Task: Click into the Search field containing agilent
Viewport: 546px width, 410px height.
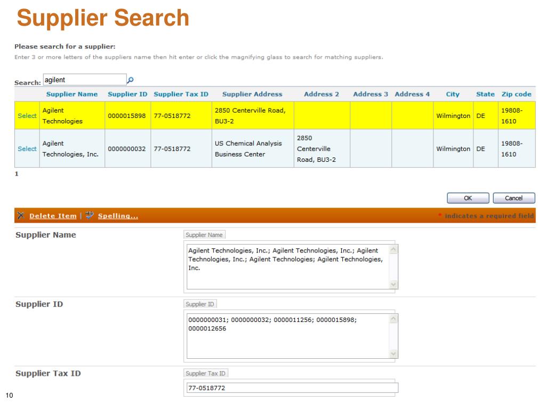Action: 85,80
